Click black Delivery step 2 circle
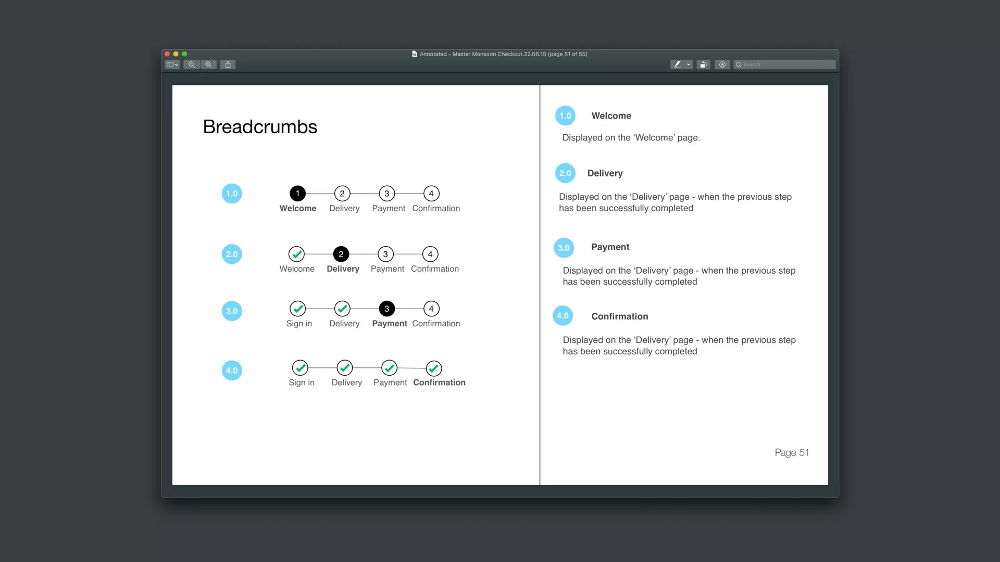Screen dimensions: 1000x562 coord(341,254)
